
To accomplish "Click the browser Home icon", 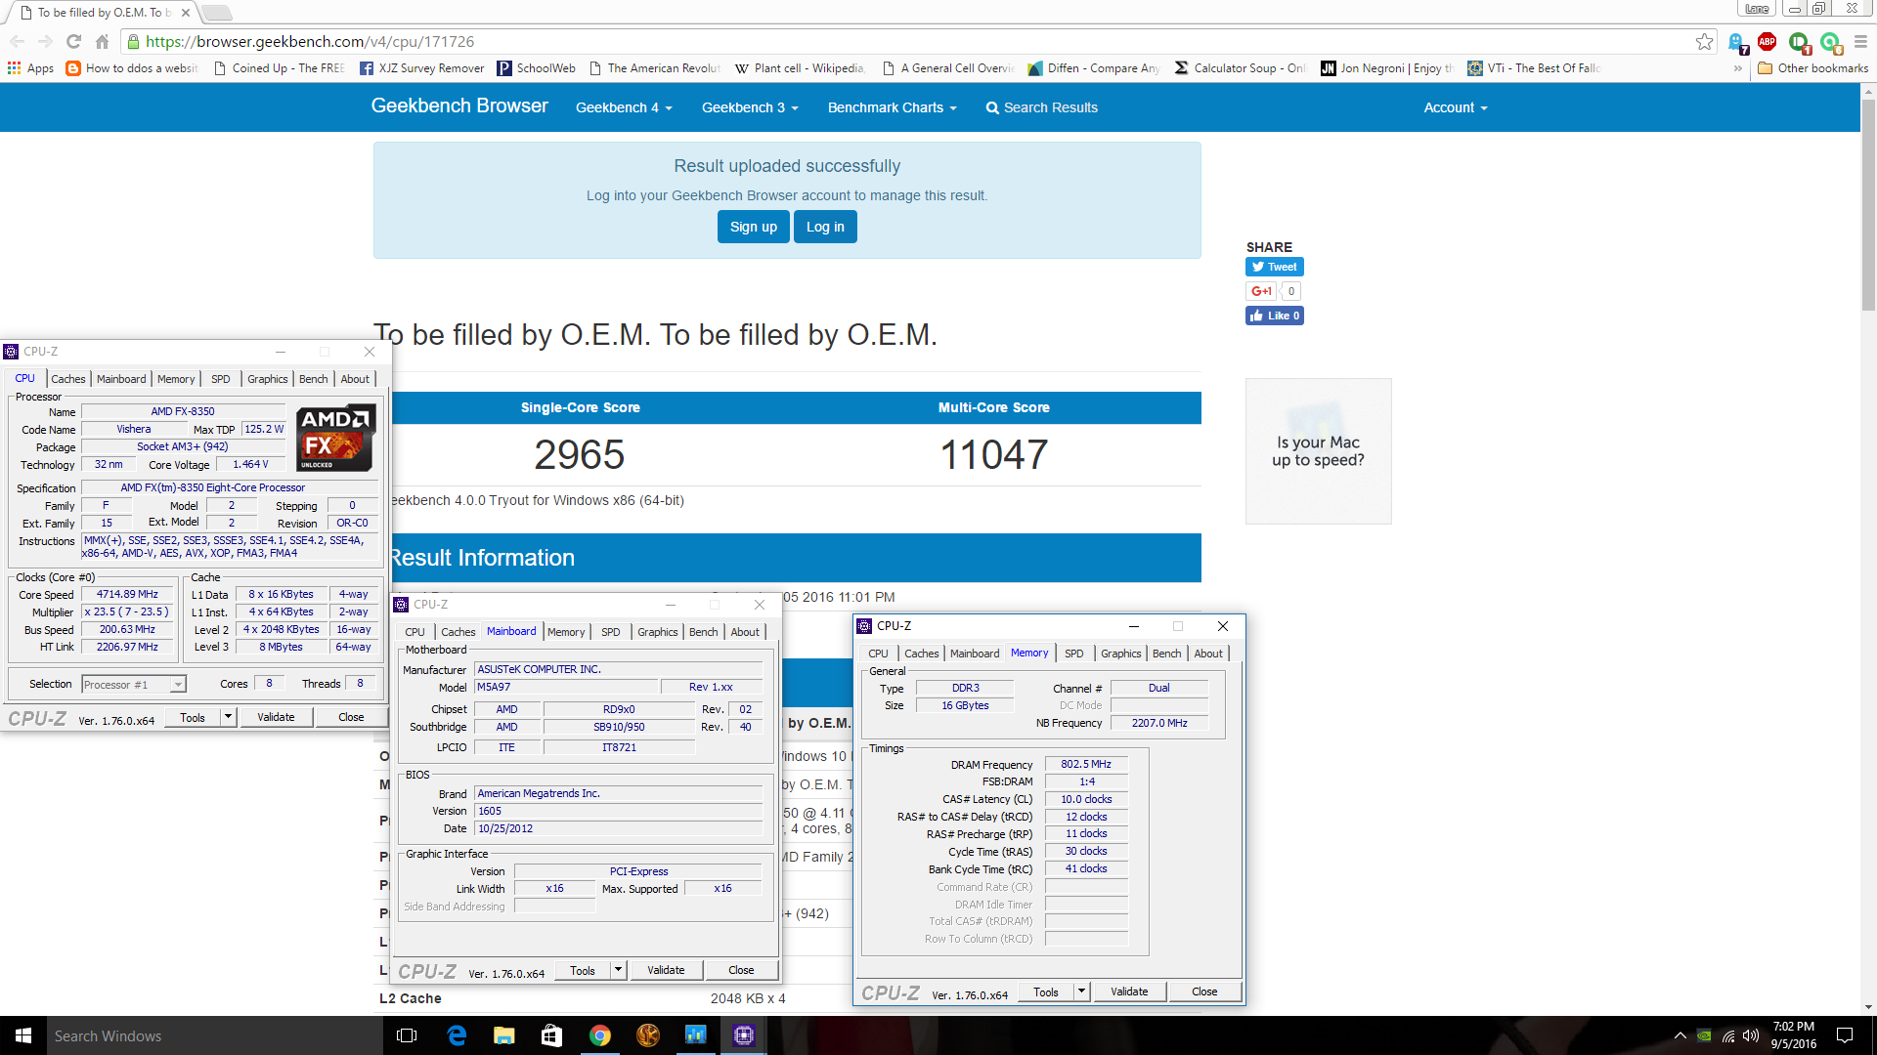I will [x=102, y=41].
